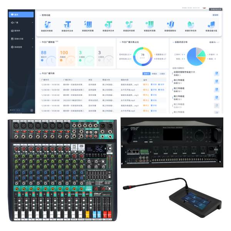Sort by the broadcast name column header

[x=68, y=80]
